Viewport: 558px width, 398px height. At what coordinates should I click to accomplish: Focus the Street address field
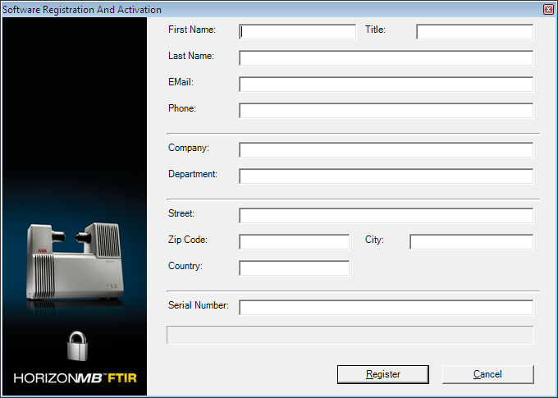tap(386, 216)
